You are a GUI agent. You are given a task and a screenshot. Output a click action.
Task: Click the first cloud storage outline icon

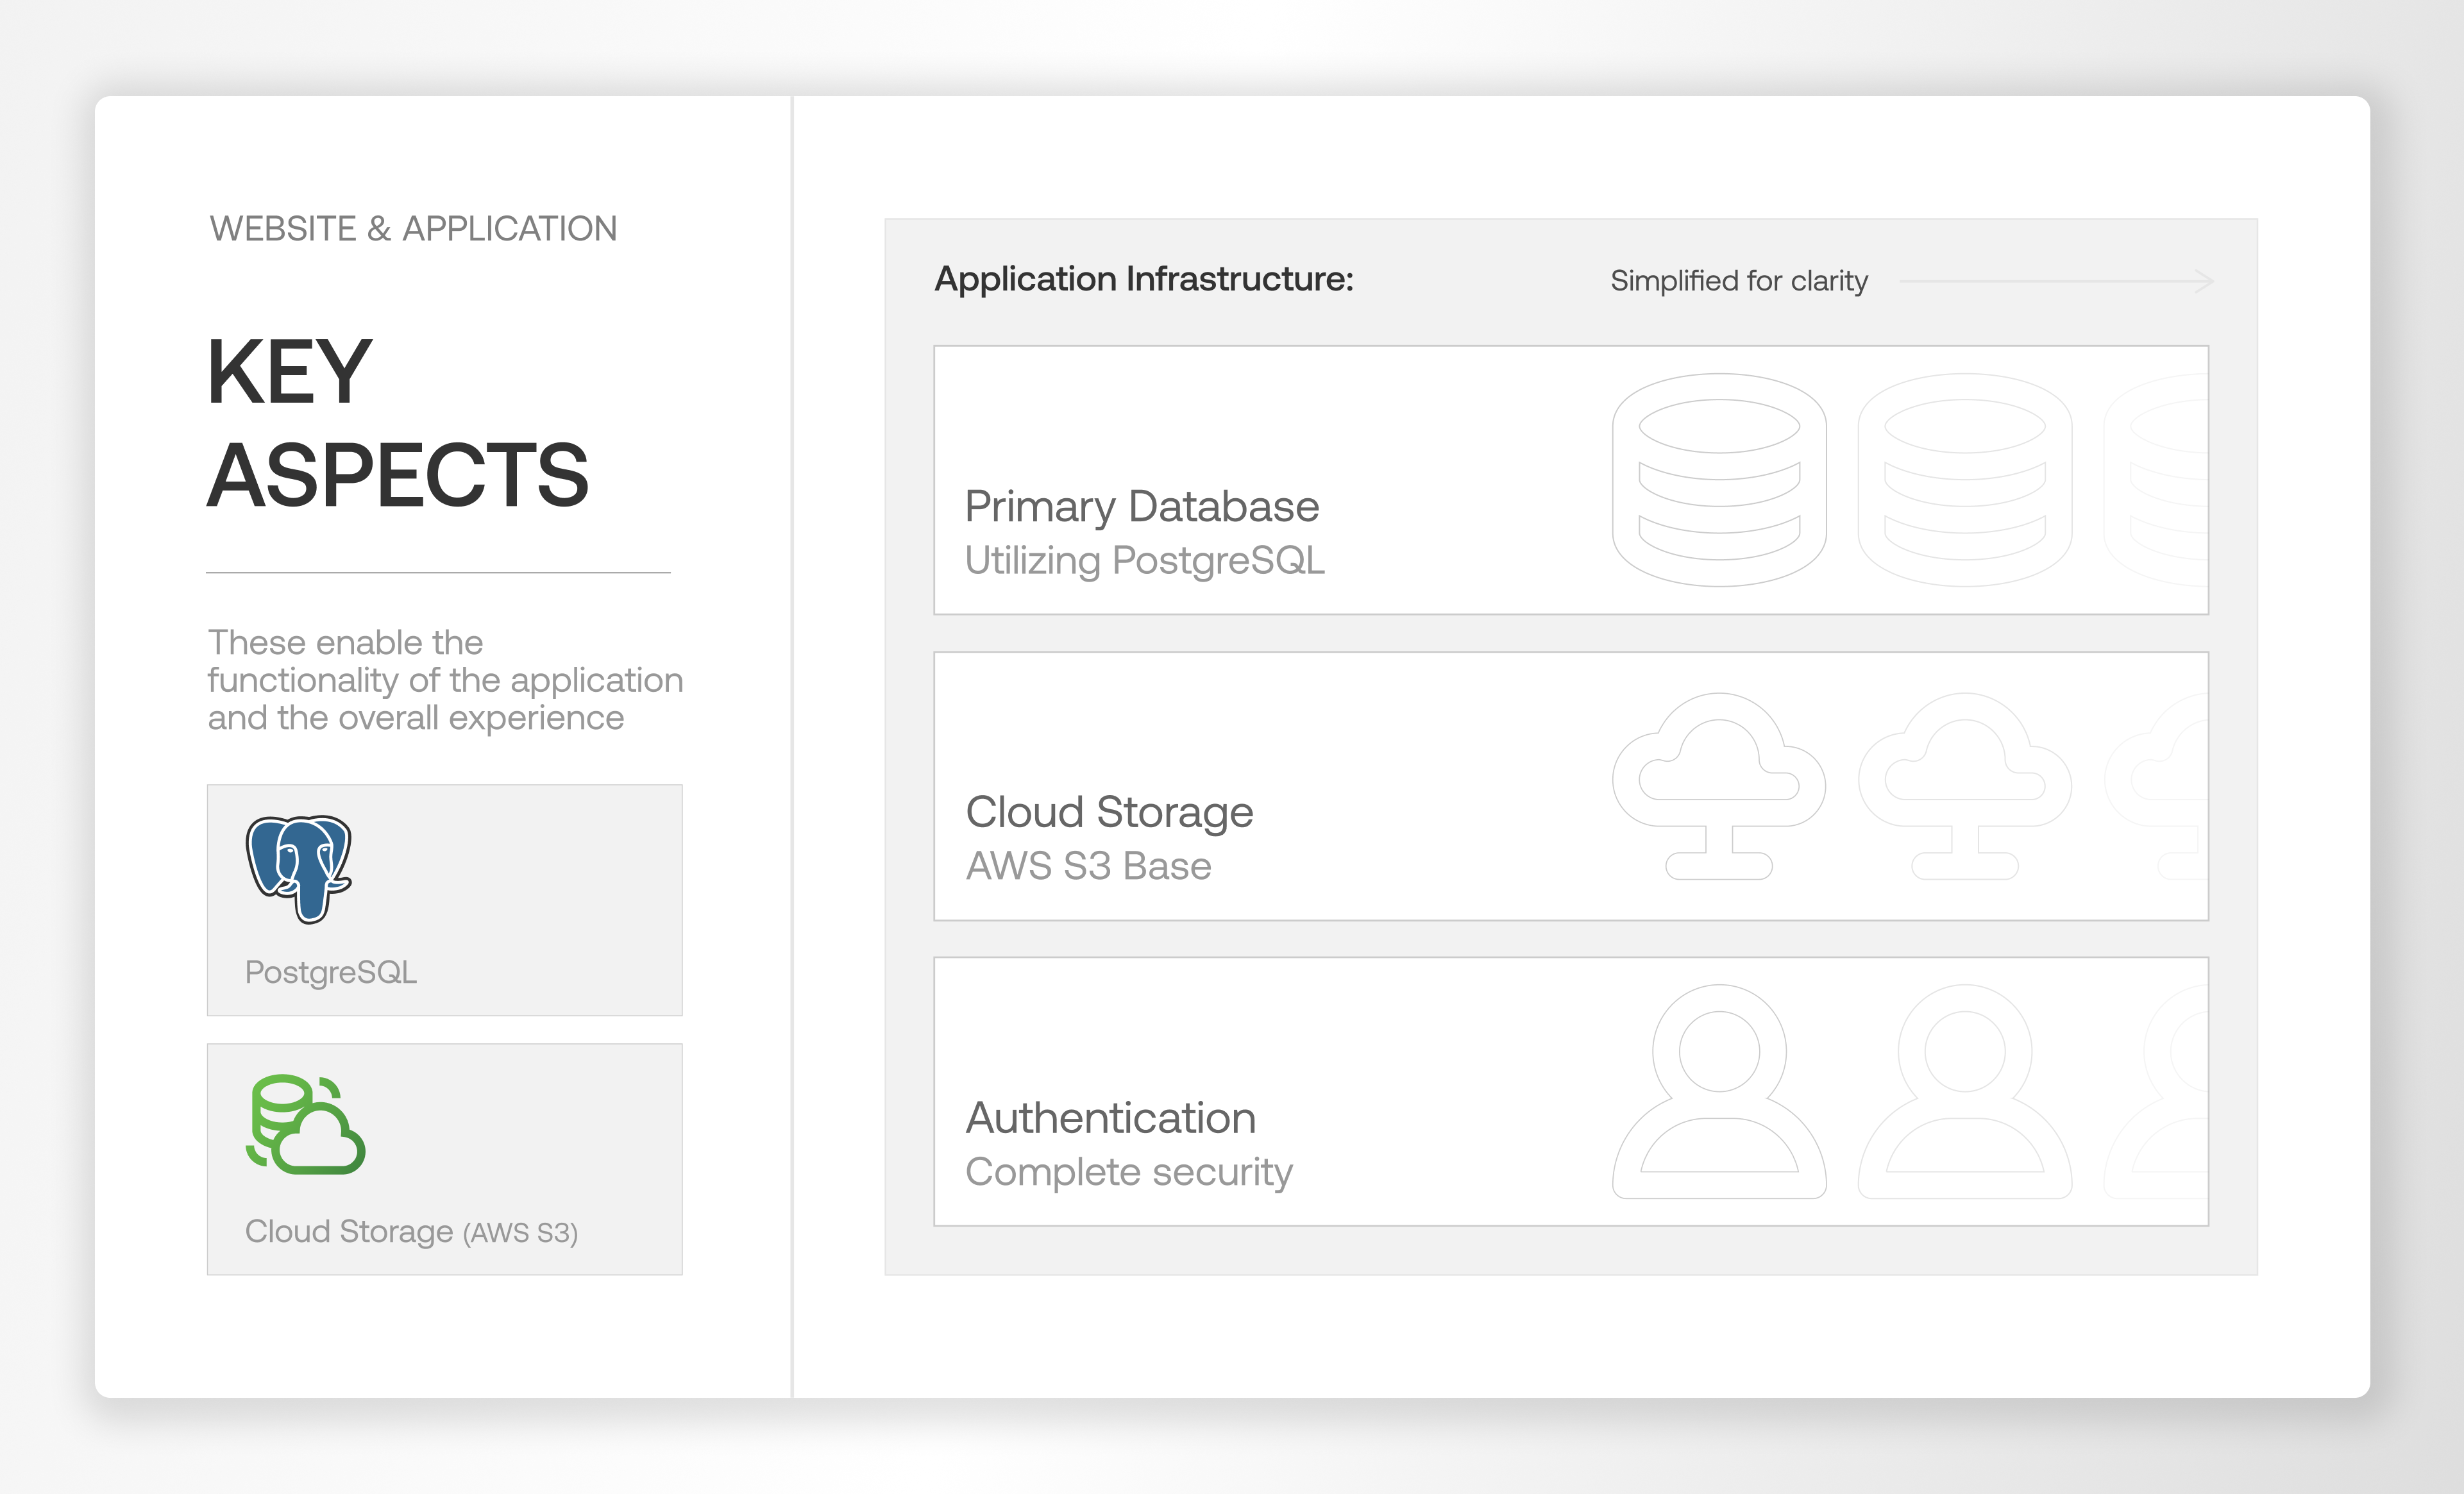click(x=1719, y=786)
